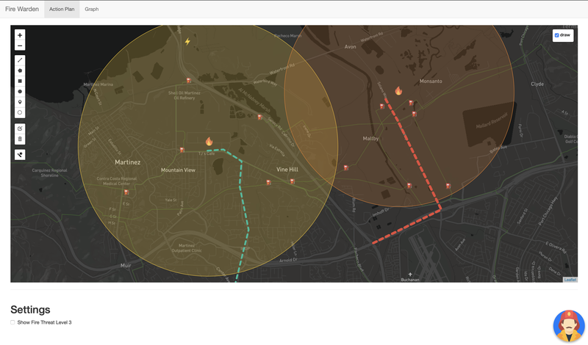This screenshot has height=345, width=588.
Task: Select the circle marker tool
Action: (x=20, y=113)
